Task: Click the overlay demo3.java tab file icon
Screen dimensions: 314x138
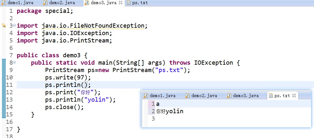Action: point(229,96)
